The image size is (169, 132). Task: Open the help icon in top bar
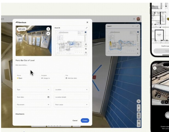tap(134, 19)
